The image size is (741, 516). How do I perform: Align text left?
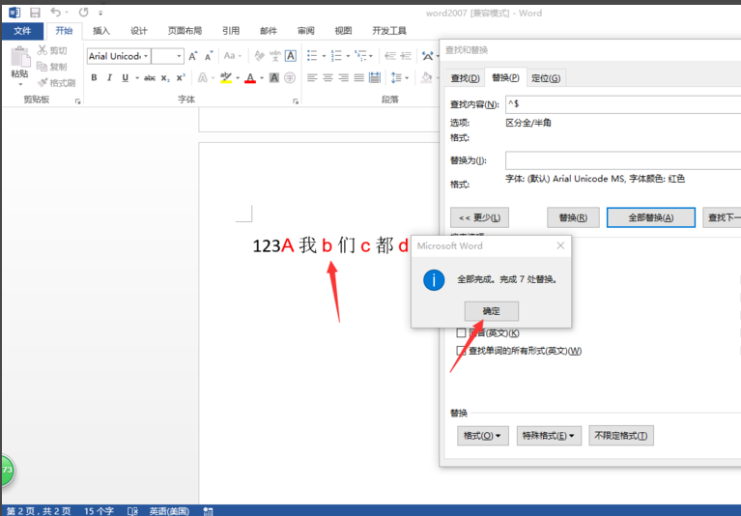point(312,77)
